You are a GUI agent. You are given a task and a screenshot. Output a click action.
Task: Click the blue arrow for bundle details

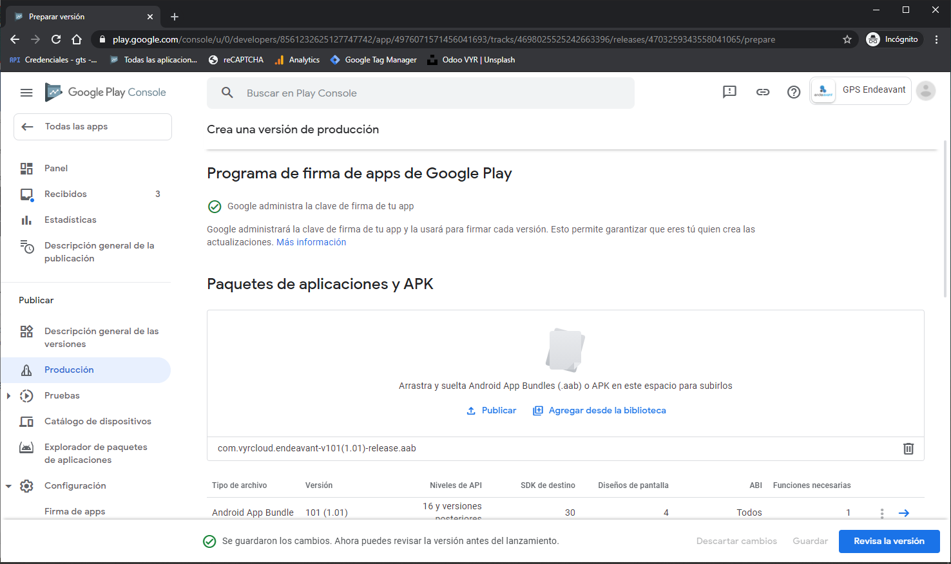pyautogui.click(x=904, y=513)
